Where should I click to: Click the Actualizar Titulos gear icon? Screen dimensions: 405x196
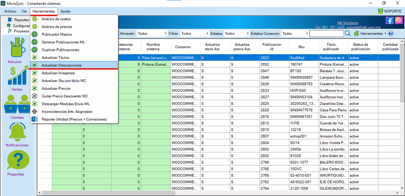[35, 57]
